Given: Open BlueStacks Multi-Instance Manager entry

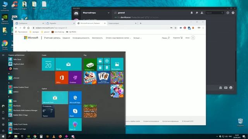Looking at the screenshot, I should click(23, 110).
